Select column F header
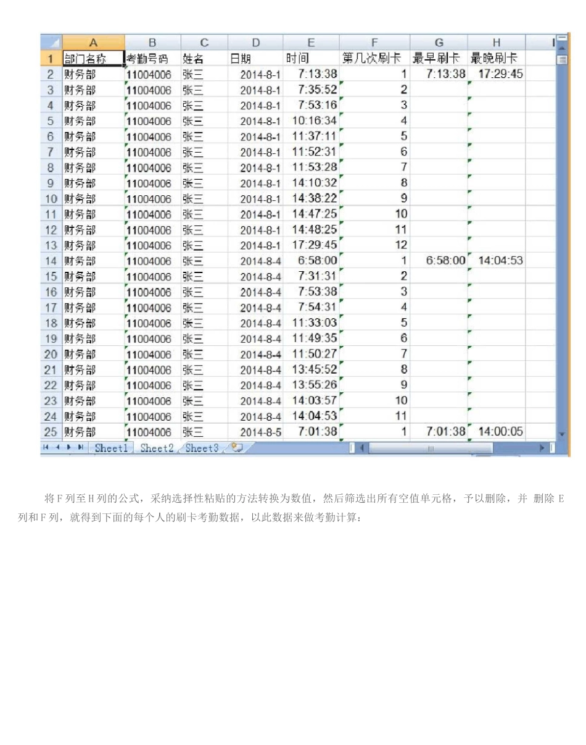Image resolution: width=586 pixels, height=745 pixels. coord(374,43)
